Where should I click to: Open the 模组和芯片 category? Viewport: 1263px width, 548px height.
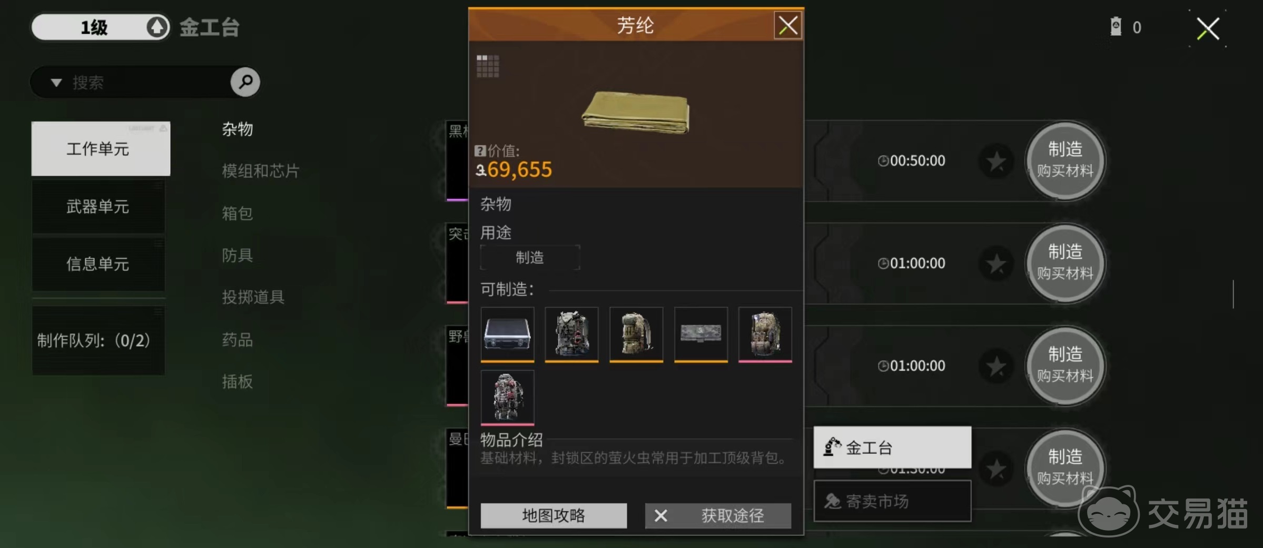[261, 171]
